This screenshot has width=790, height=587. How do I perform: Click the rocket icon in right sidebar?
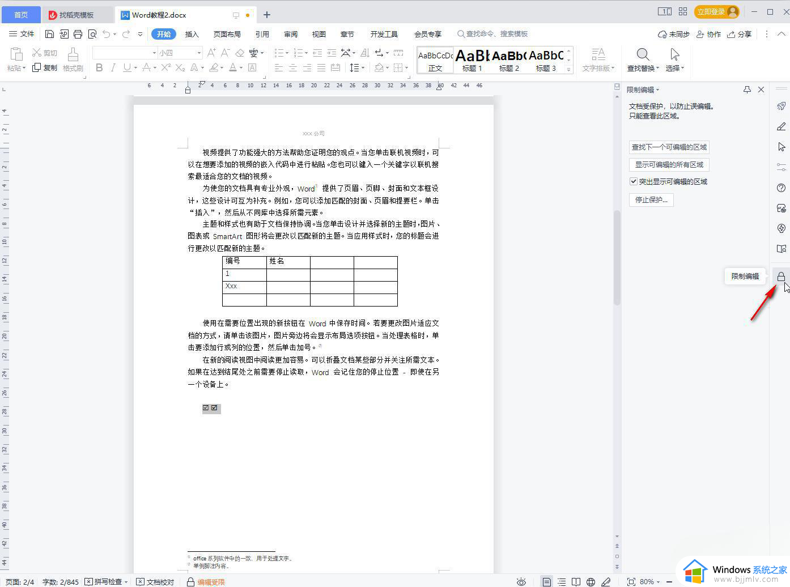click(781, 106)
